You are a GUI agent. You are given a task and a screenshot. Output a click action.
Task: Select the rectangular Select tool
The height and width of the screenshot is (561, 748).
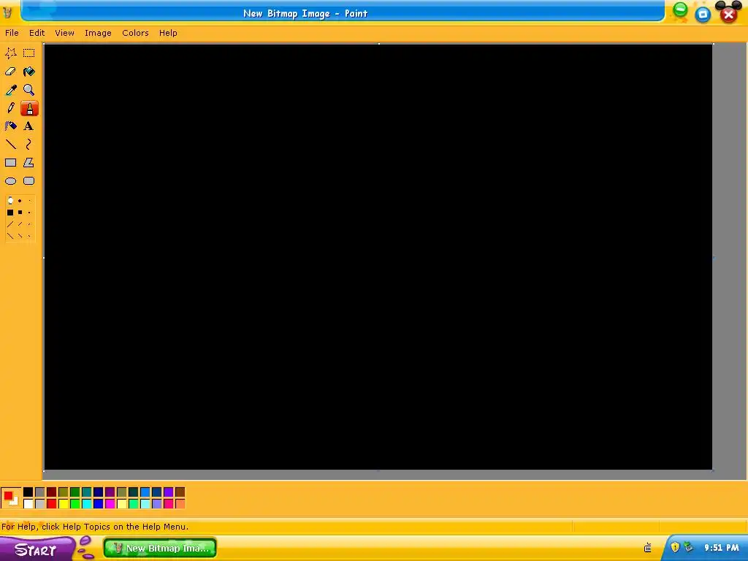point(29,53)
